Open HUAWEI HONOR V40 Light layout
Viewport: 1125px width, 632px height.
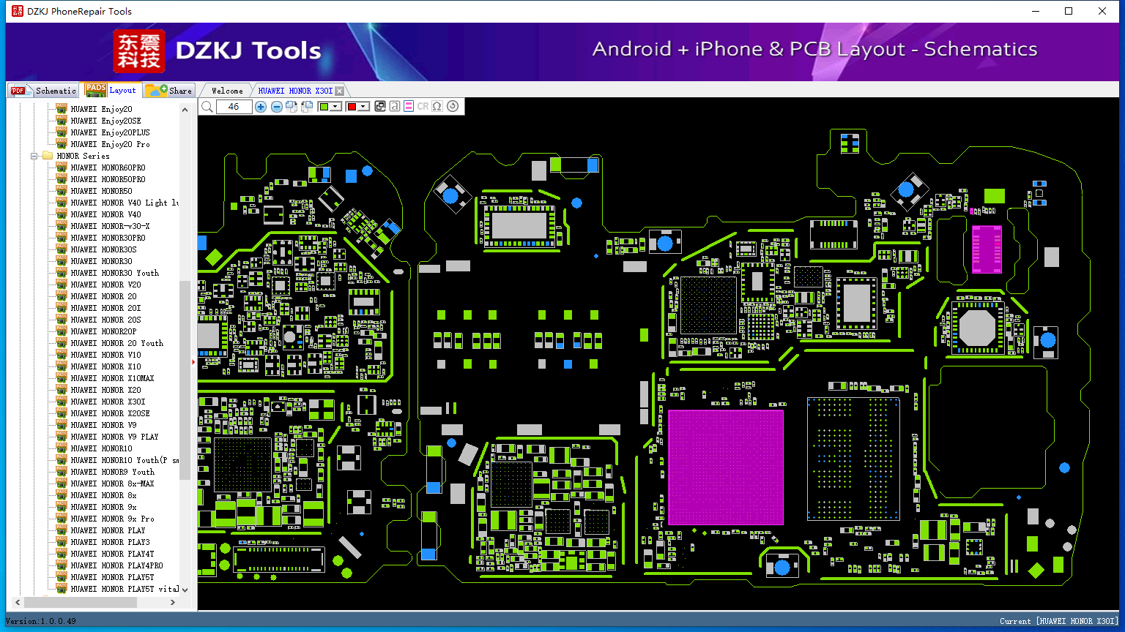(x=125, y=203)
